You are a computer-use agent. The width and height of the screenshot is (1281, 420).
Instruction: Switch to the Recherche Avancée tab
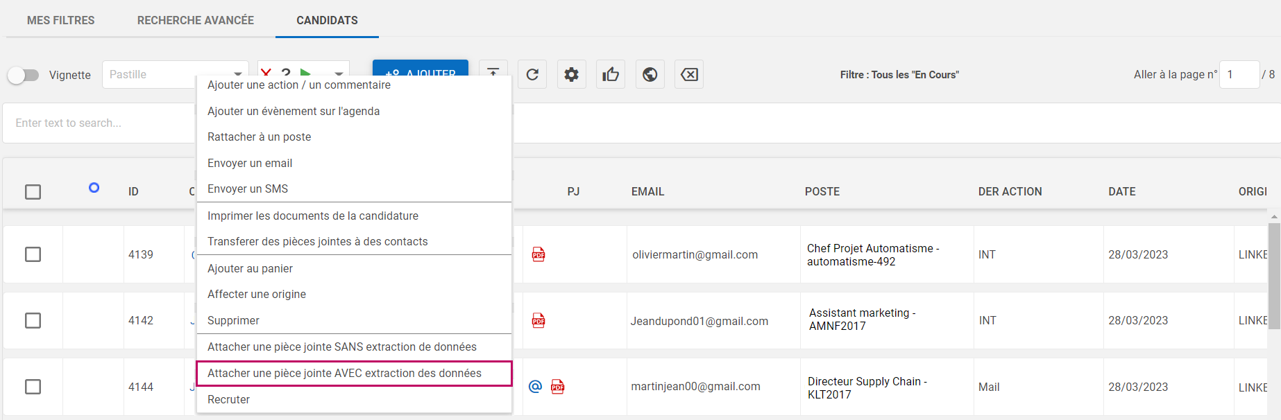pos(195,20)
